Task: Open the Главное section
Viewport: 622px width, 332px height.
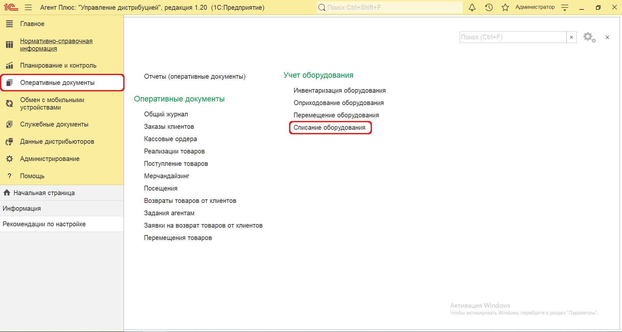Action: [32, 24]
